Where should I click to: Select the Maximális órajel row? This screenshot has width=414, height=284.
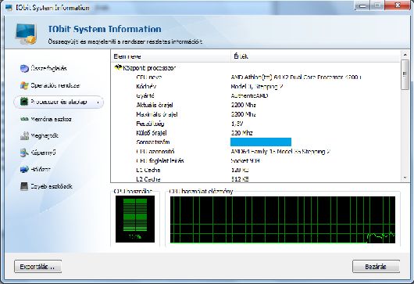coord(255,114)
